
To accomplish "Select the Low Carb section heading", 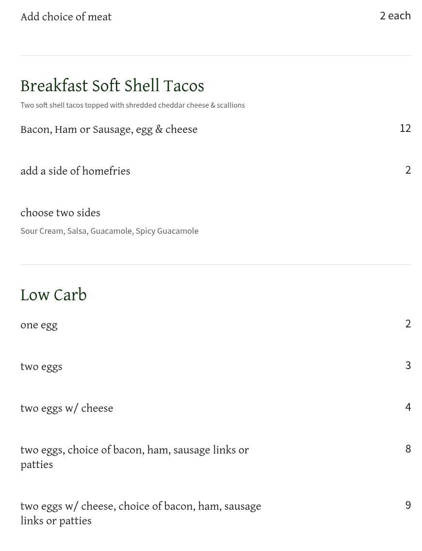I will coord(53,295).
